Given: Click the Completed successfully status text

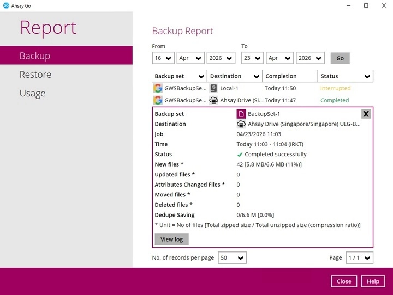Looking at the screenshot, I should 276,155.
